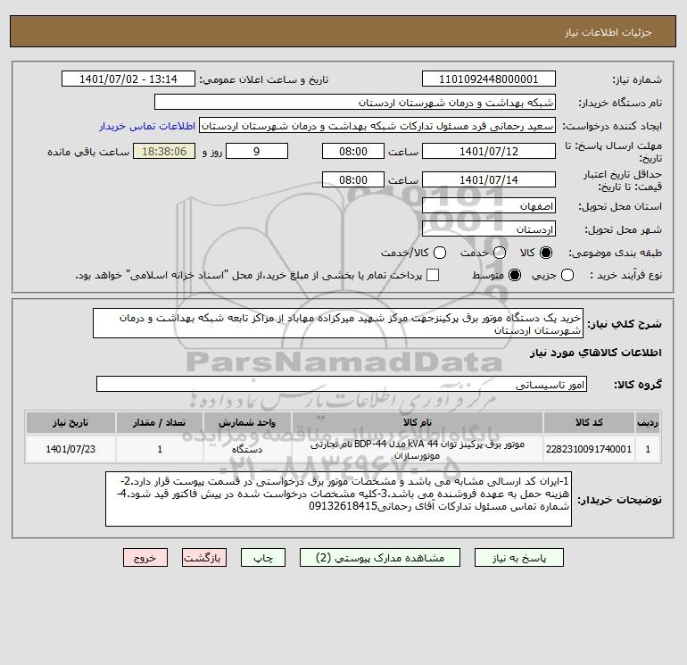Choose the متوسط purchase process option
The width and height of the screenshot is (687, 665).
point(515,275)
